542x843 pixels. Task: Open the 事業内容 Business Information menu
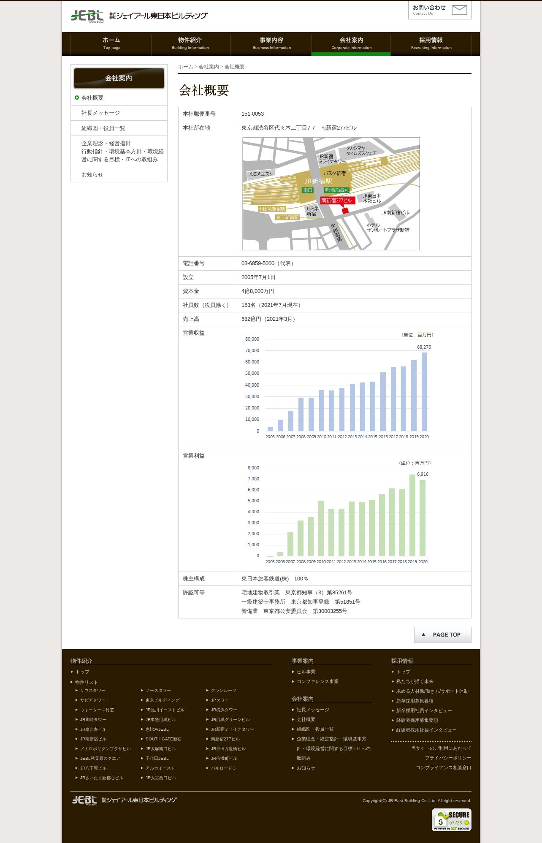pos(271,43)
